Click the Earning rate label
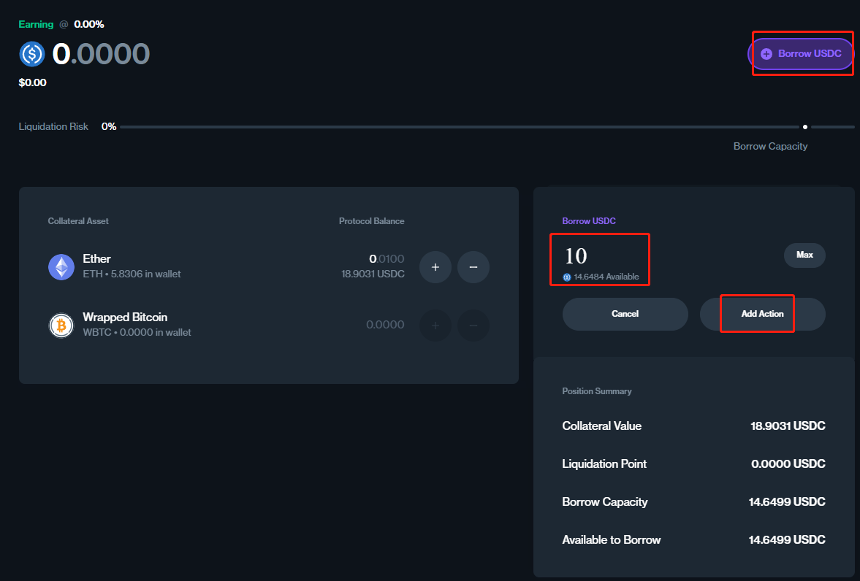This screenshot has height=581, width=860. click(37, 24)
